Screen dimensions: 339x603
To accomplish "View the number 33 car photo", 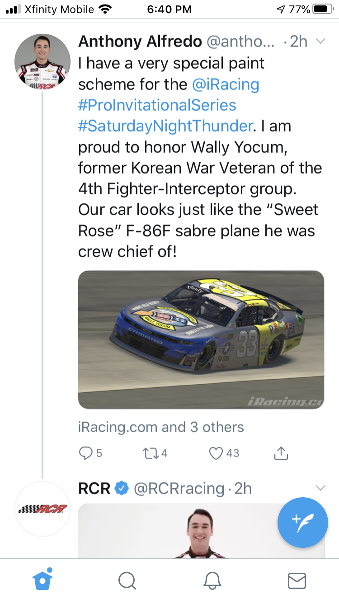I will pyautogui.click(x=201, y=339).
